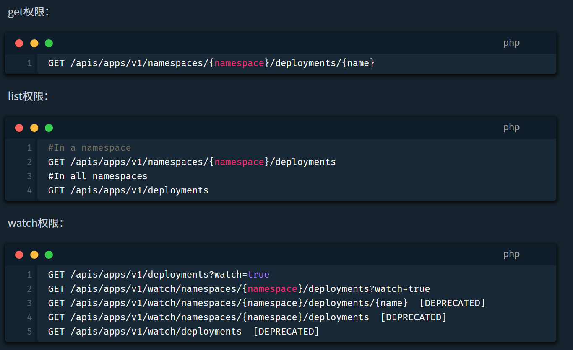Click '{name}' at end of get权限 code line

[x=358, y=63]
